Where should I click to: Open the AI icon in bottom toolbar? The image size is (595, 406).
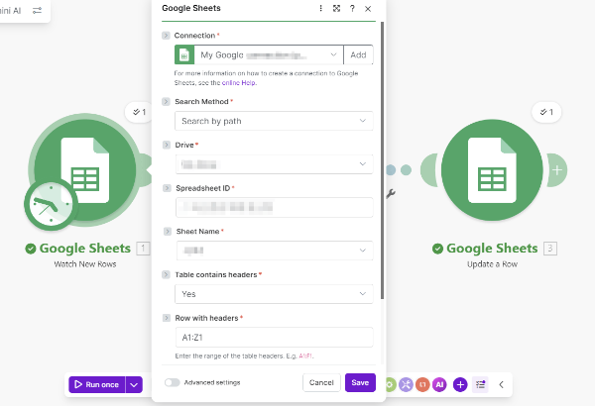point(439,385)
